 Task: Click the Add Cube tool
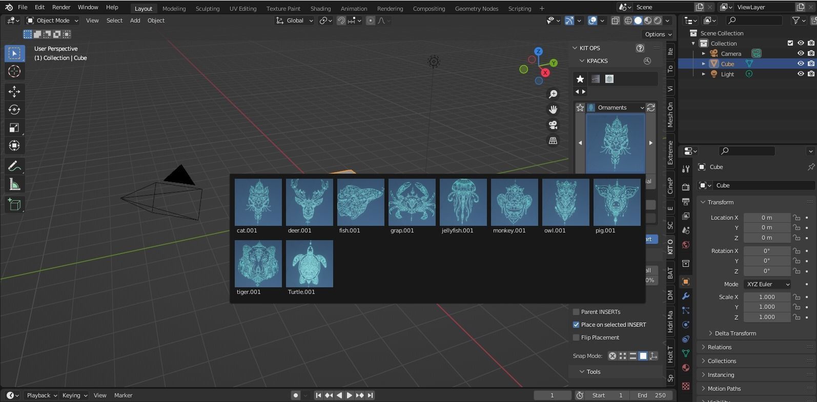14,205
